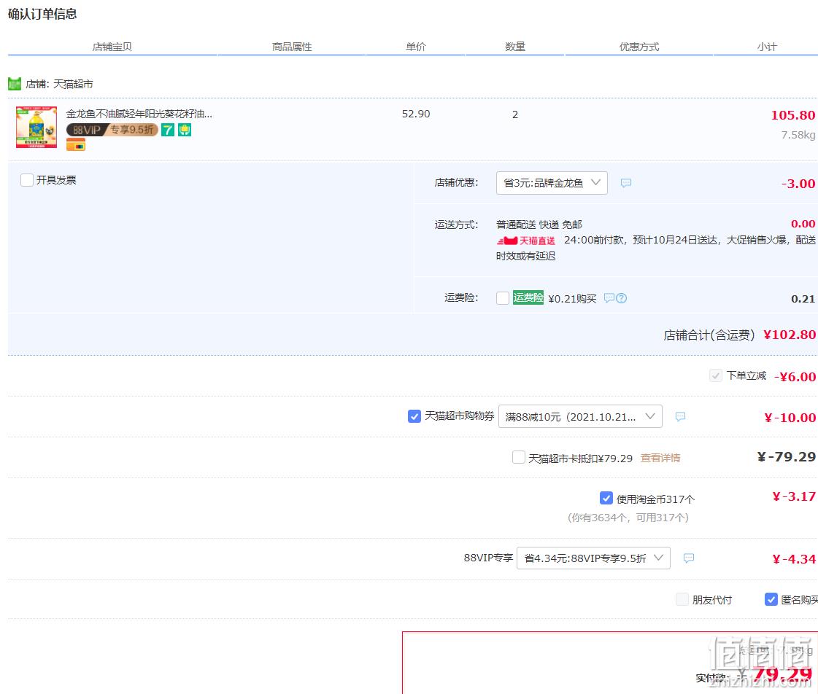Click the ¥0.21购买 text

(572, 299)
